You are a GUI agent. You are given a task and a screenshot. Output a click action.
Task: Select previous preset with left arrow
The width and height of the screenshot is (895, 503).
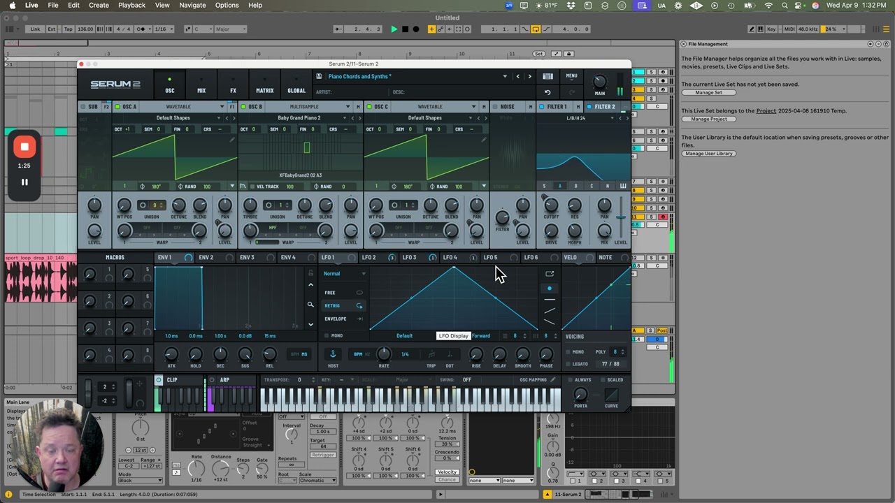point(518,76)
